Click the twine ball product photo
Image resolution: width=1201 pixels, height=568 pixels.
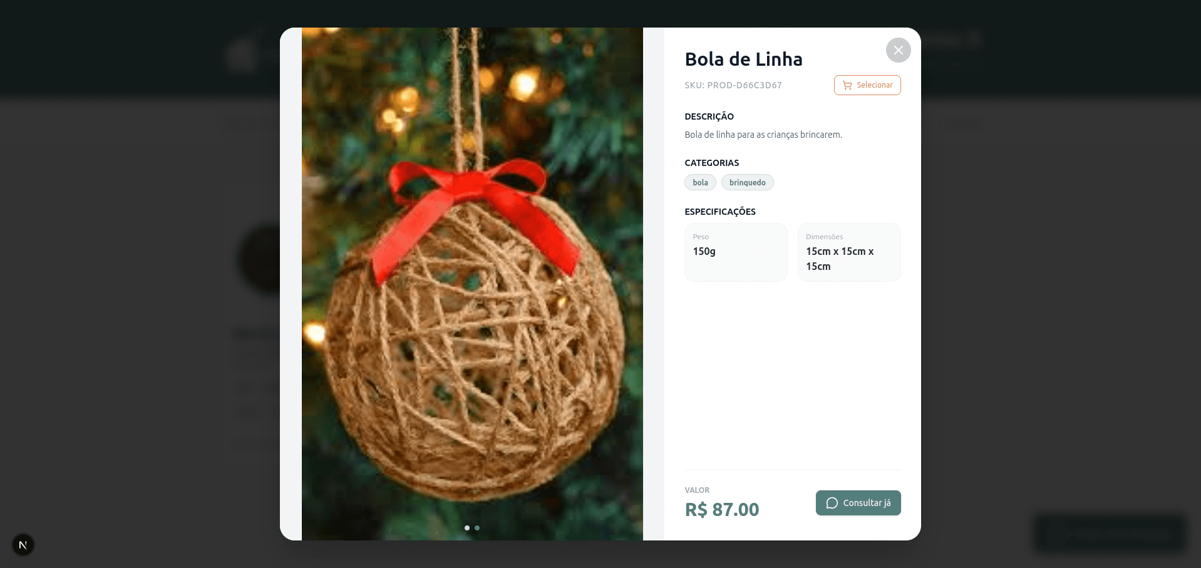(472, 313)
